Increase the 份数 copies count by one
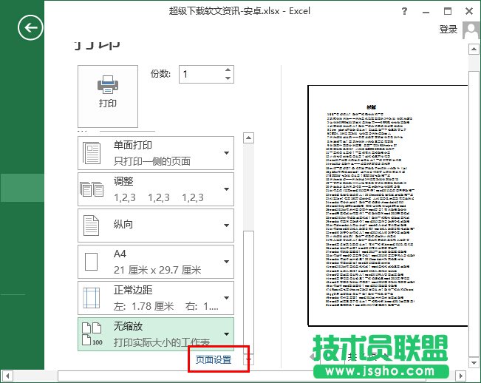 tap(228, 70)
